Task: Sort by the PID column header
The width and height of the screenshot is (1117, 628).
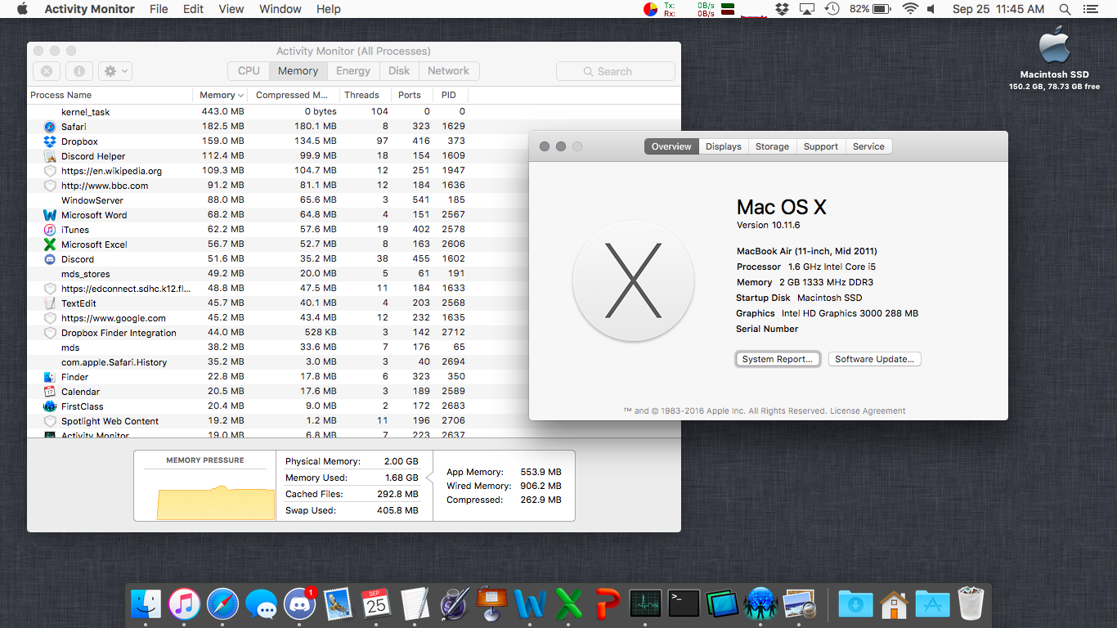Action: click(x=449, y=95)
